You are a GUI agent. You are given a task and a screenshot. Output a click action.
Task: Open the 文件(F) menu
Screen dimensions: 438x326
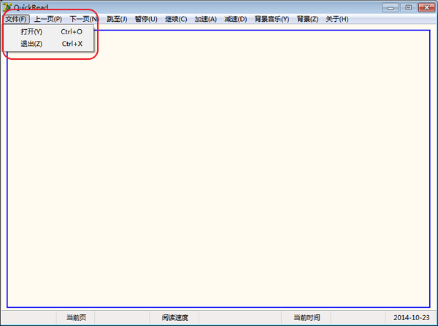coord(16,19)
